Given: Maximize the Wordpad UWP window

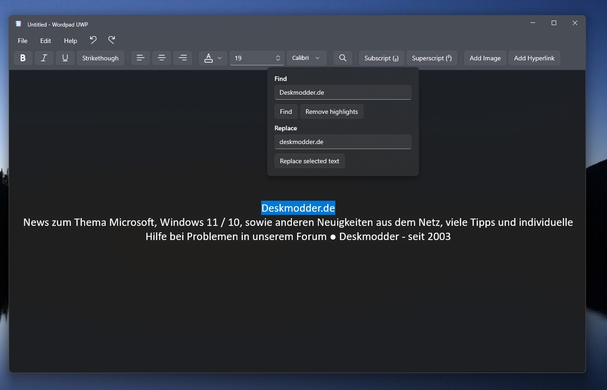Looking at the screenshot, I should [554, 23].
